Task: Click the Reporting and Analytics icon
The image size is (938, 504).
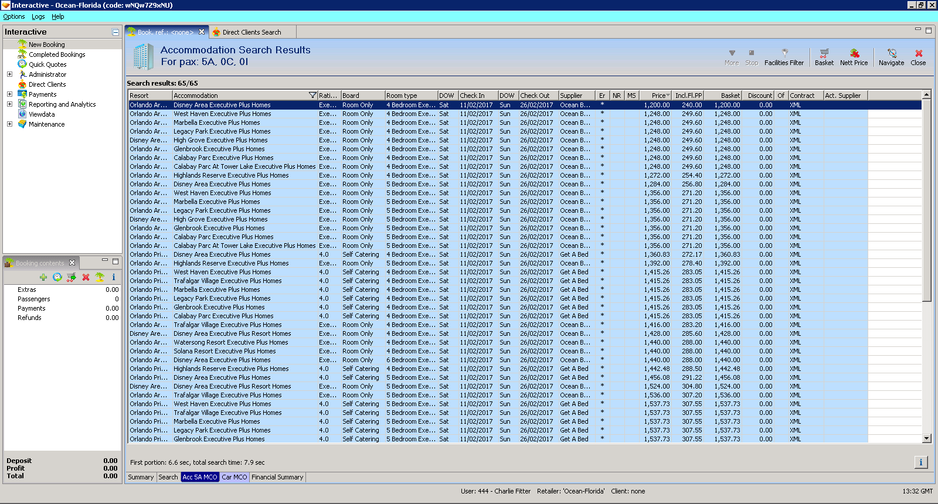Action: pyautogui.click(x=22, y=104)
